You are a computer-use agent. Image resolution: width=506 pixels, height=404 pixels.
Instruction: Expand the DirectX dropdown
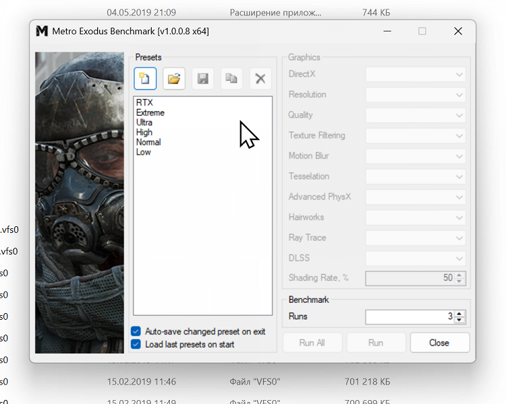click(415, 74)
